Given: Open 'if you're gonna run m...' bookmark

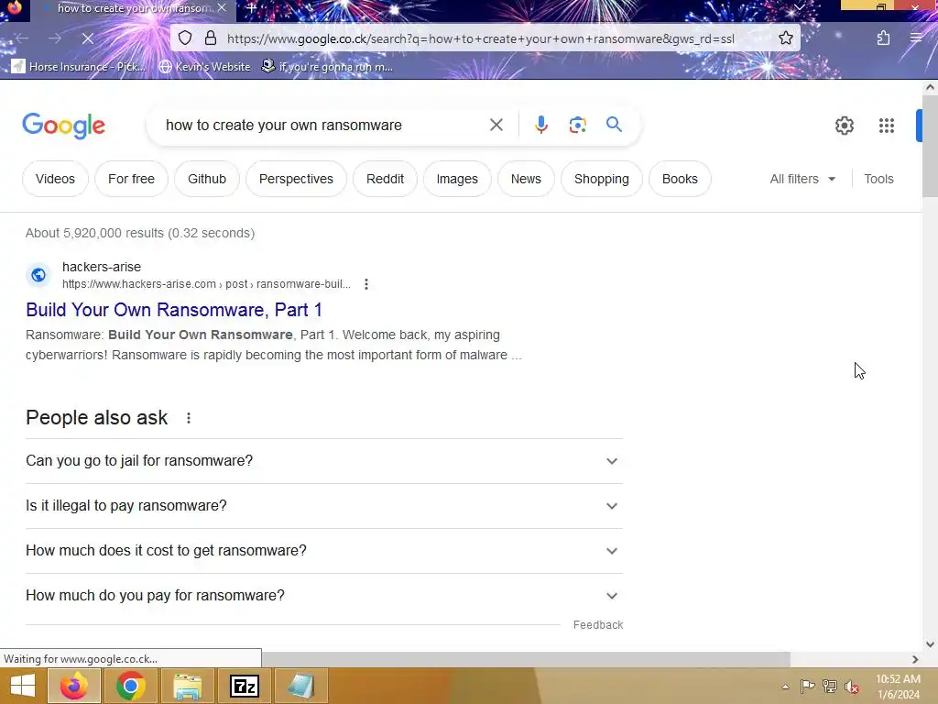Looking at the screenshot, I should (327, 66).
